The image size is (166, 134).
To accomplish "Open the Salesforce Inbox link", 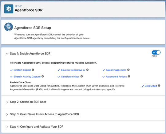I will (x=70, y=76).
